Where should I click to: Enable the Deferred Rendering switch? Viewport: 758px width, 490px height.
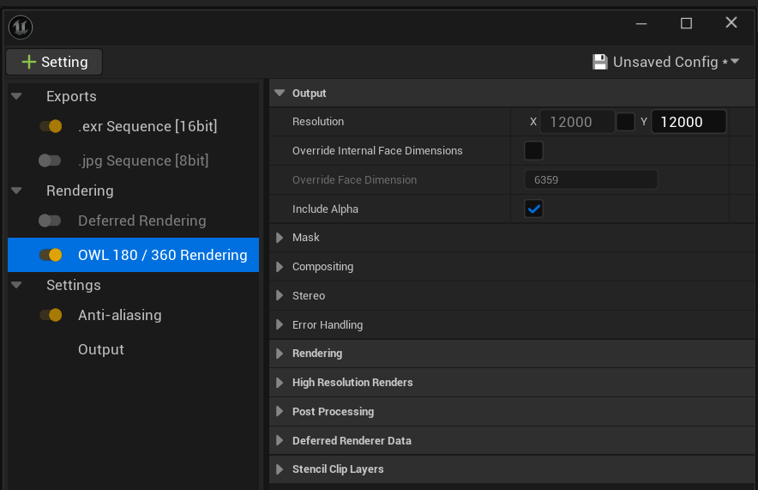(50, 221)
